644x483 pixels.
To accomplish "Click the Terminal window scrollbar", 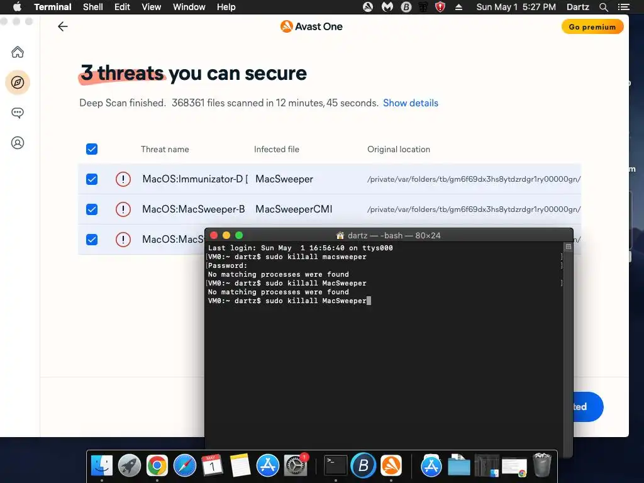I will coord(569,349).
